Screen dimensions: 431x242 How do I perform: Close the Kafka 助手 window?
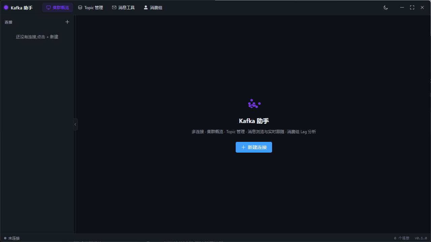coord(422,7)
